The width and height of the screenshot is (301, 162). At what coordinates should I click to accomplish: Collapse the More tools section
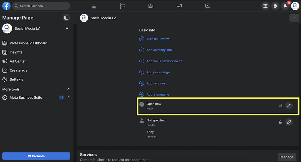68,89
